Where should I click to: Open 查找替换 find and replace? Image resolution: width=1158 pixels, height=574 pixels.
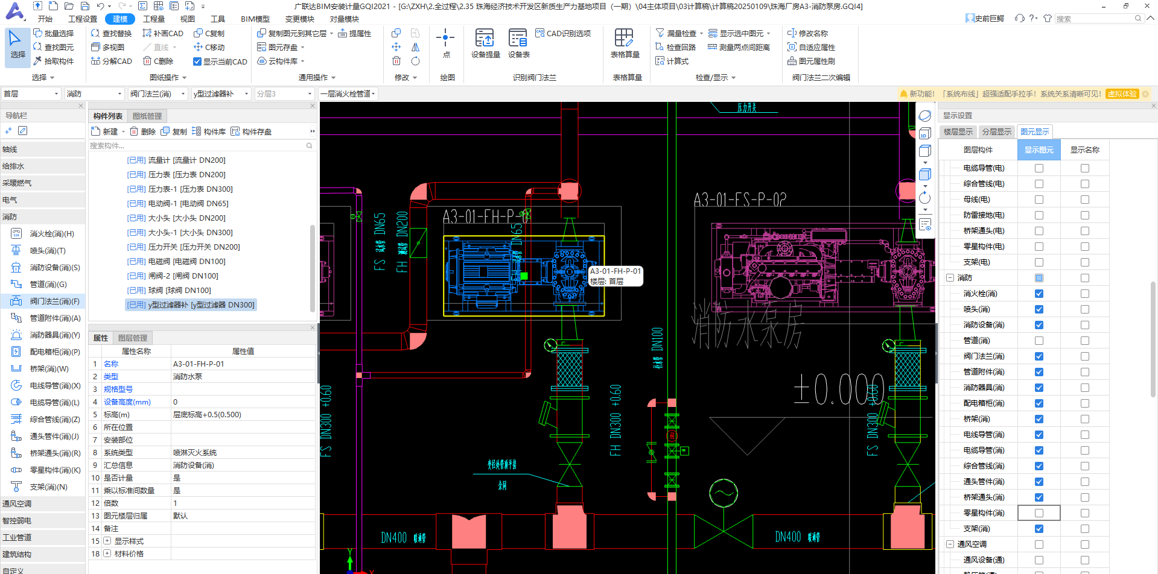pos(111,33)
